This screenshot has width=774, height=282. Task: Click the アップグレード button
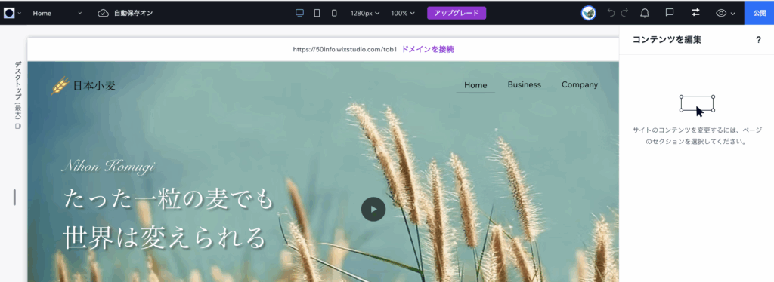pos(457,14)
